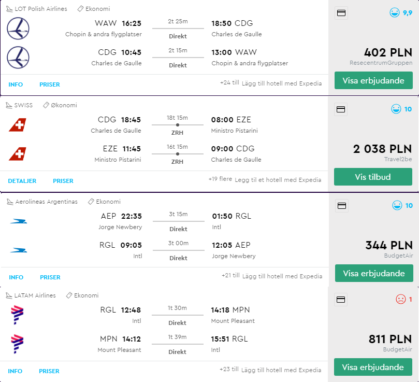This screenshot has width=419, height=382.
Task: Click Vis tilbud for 2 038 PLN offer
Action: (373, 177)
